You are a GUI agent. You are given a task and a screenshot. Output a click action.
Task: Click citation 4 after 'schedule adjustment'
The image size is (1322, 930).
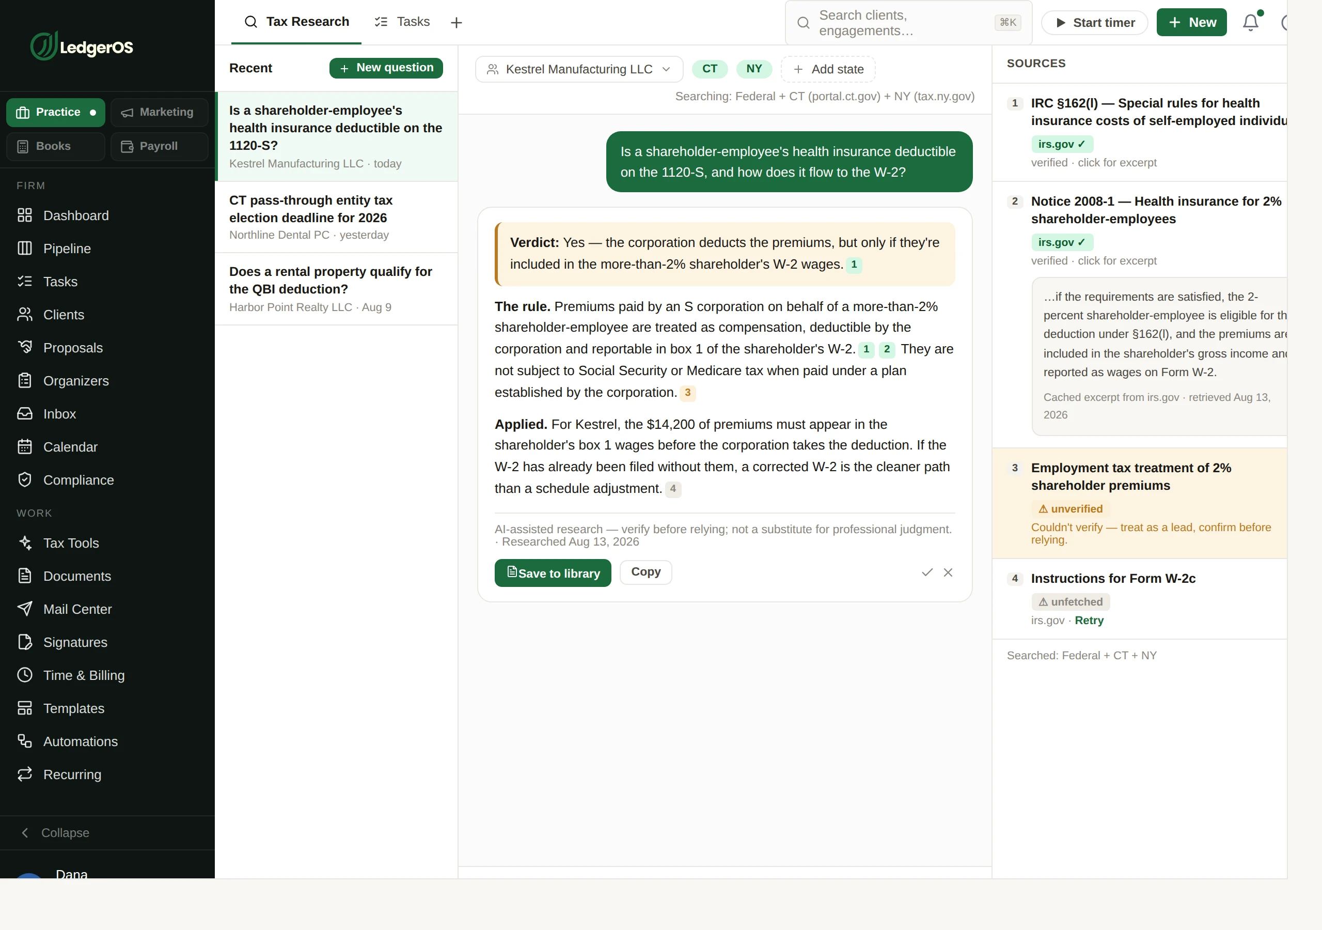(673, 489)
